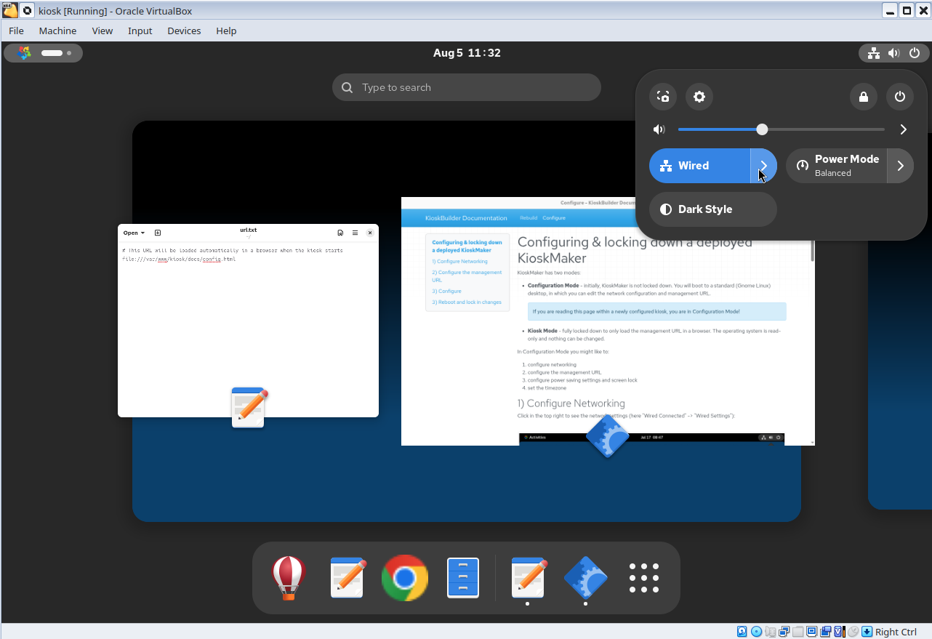Screen dimensions: 932x639
Task: Open Settings via the gear icon
Action: point(699,97)
